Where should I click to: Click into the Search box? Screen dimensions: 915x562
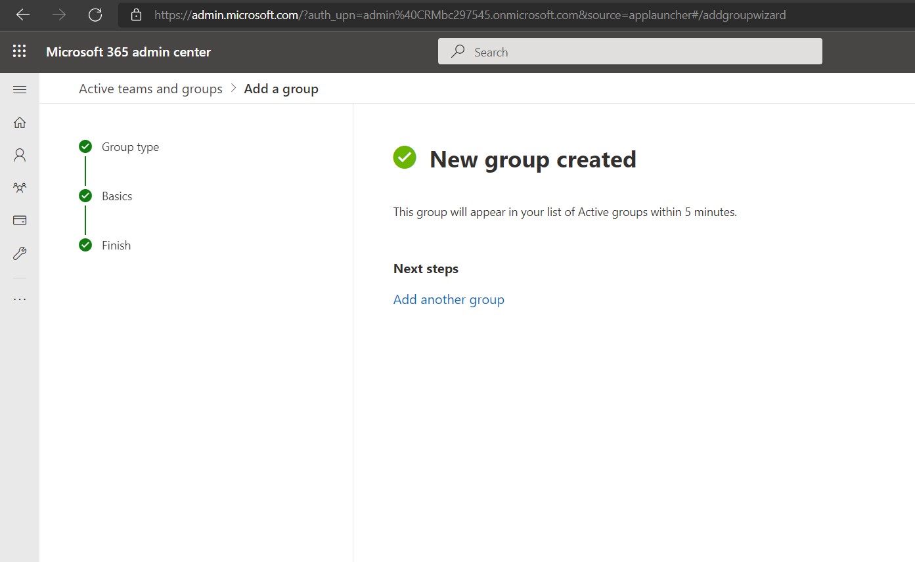pyautogui.click(x=630, y=52)
